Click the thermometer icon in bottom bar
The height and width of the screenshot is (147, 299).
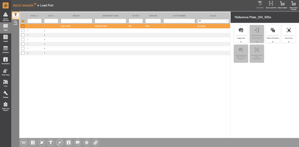coord(69,142)
